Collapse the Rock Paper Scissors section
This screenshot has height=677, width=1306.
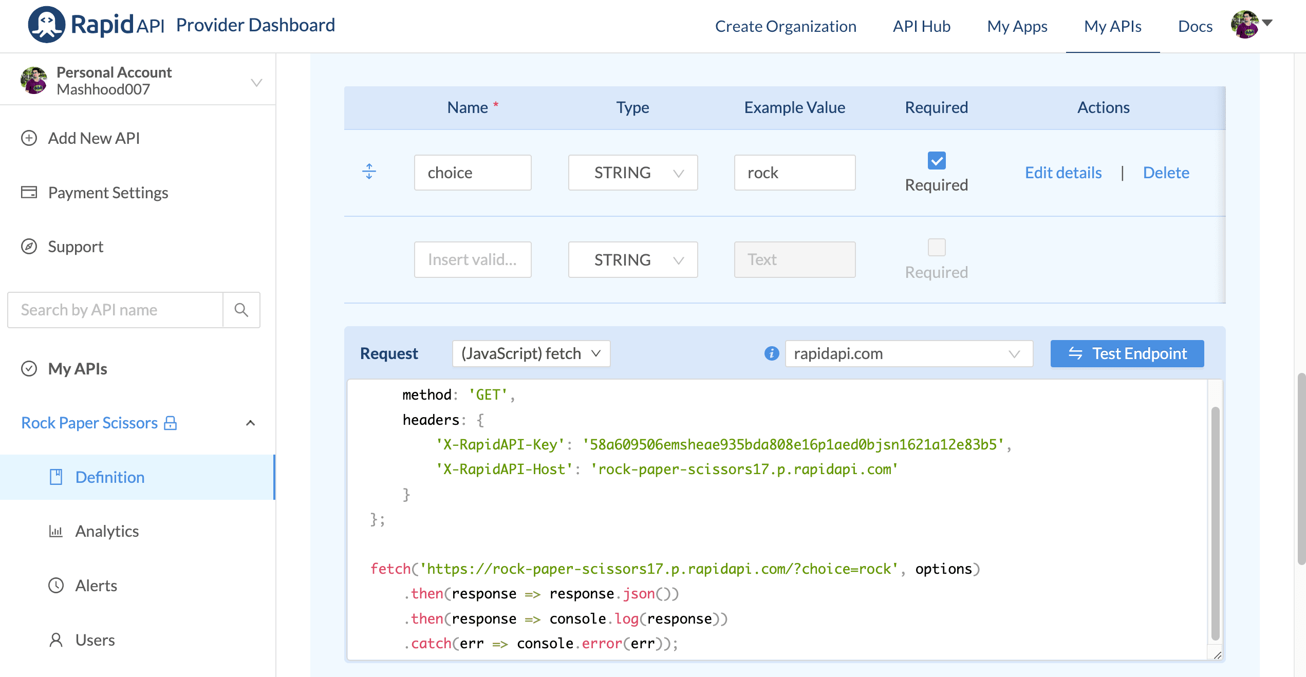[251, 423]
